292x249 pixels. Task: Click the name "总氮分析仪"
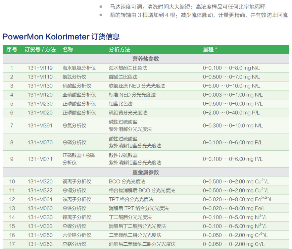pyautogui.click(x=74, y=125)
